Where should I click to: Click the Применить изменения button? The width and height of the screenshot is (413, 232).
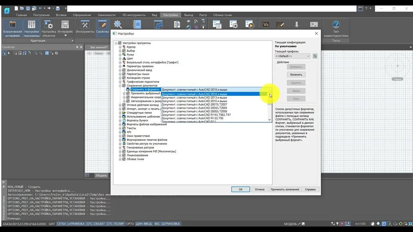[x=285, y=189]
